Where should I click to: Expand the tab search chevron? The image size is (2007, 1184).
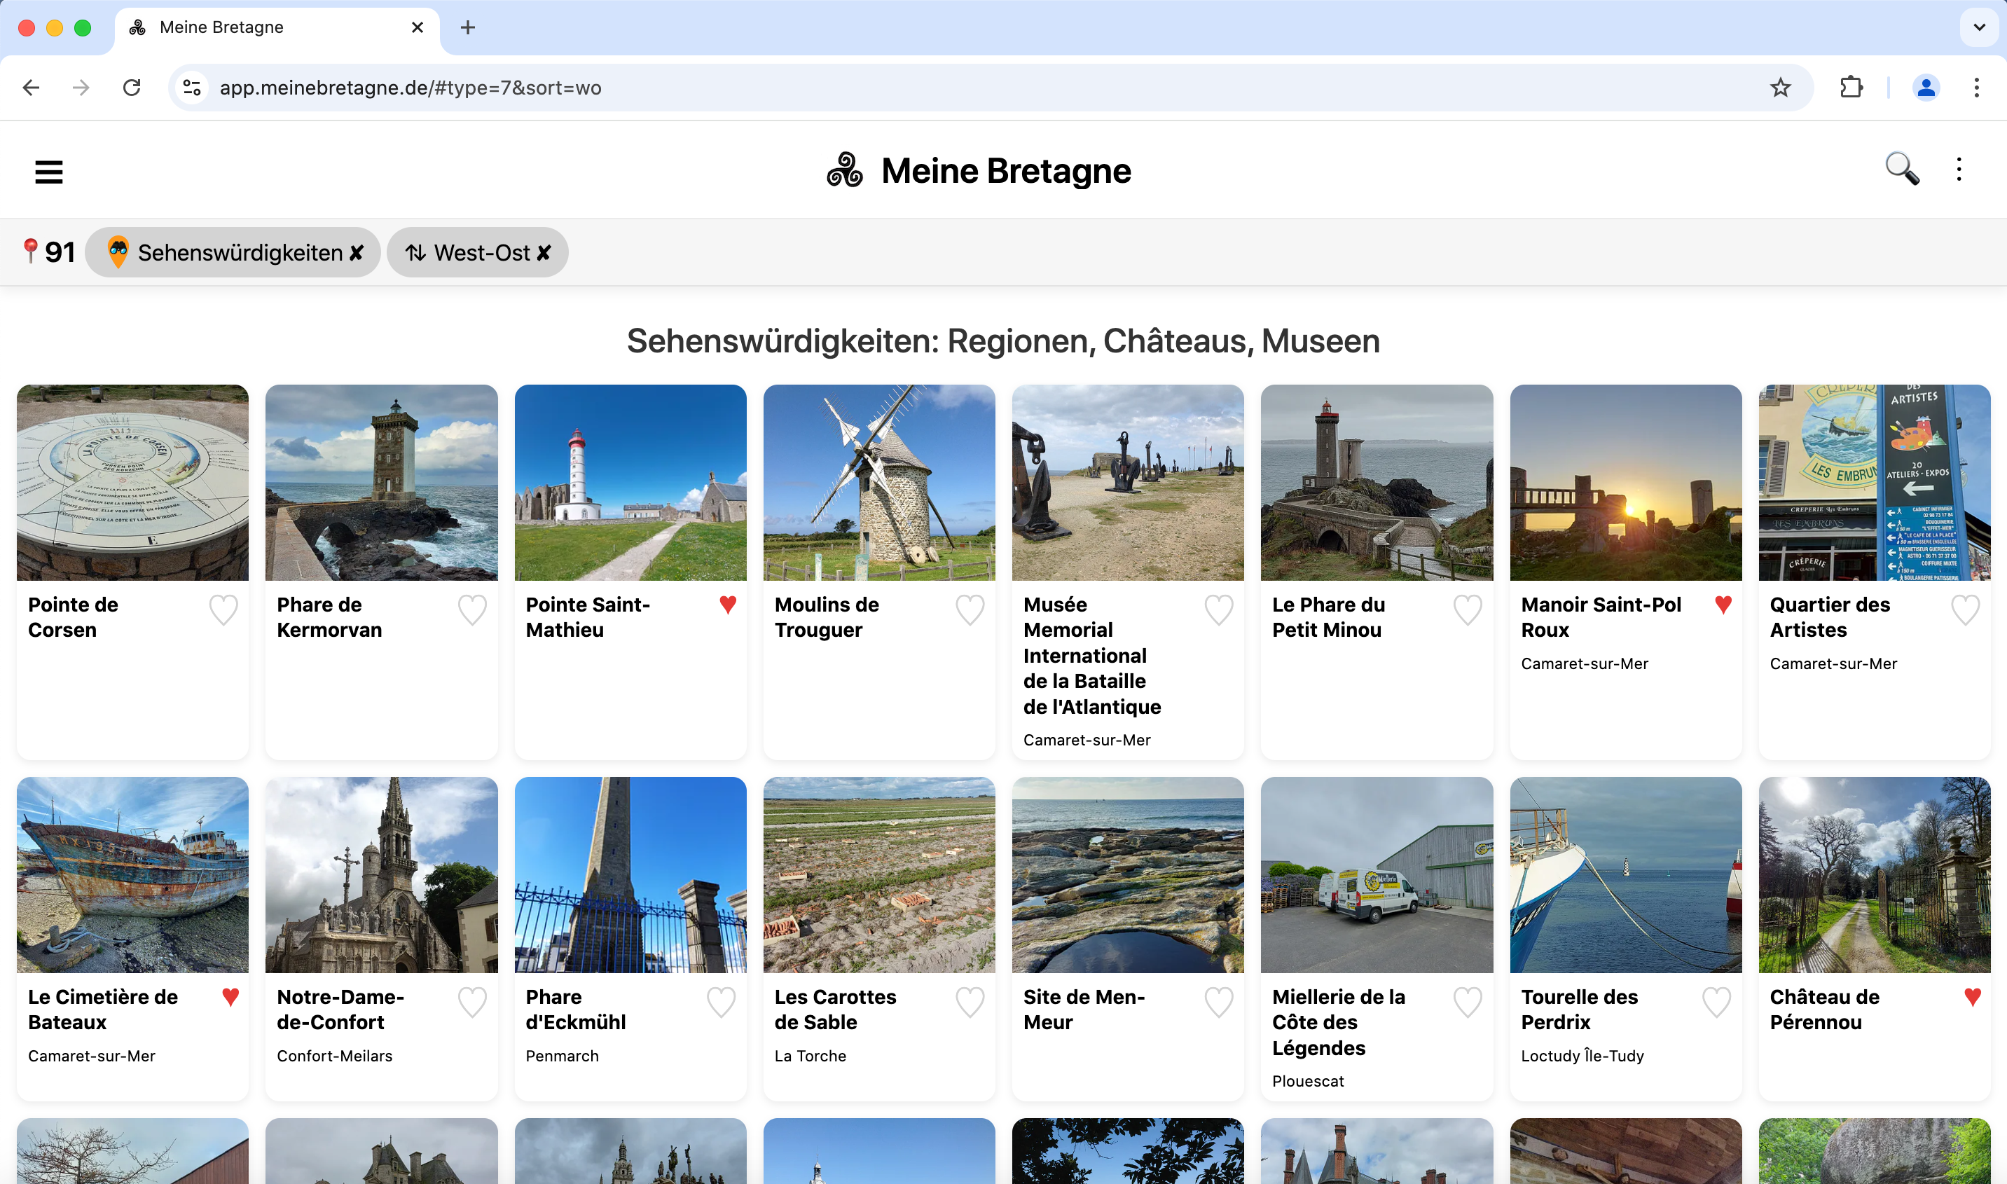click(x=1979, y=27)
